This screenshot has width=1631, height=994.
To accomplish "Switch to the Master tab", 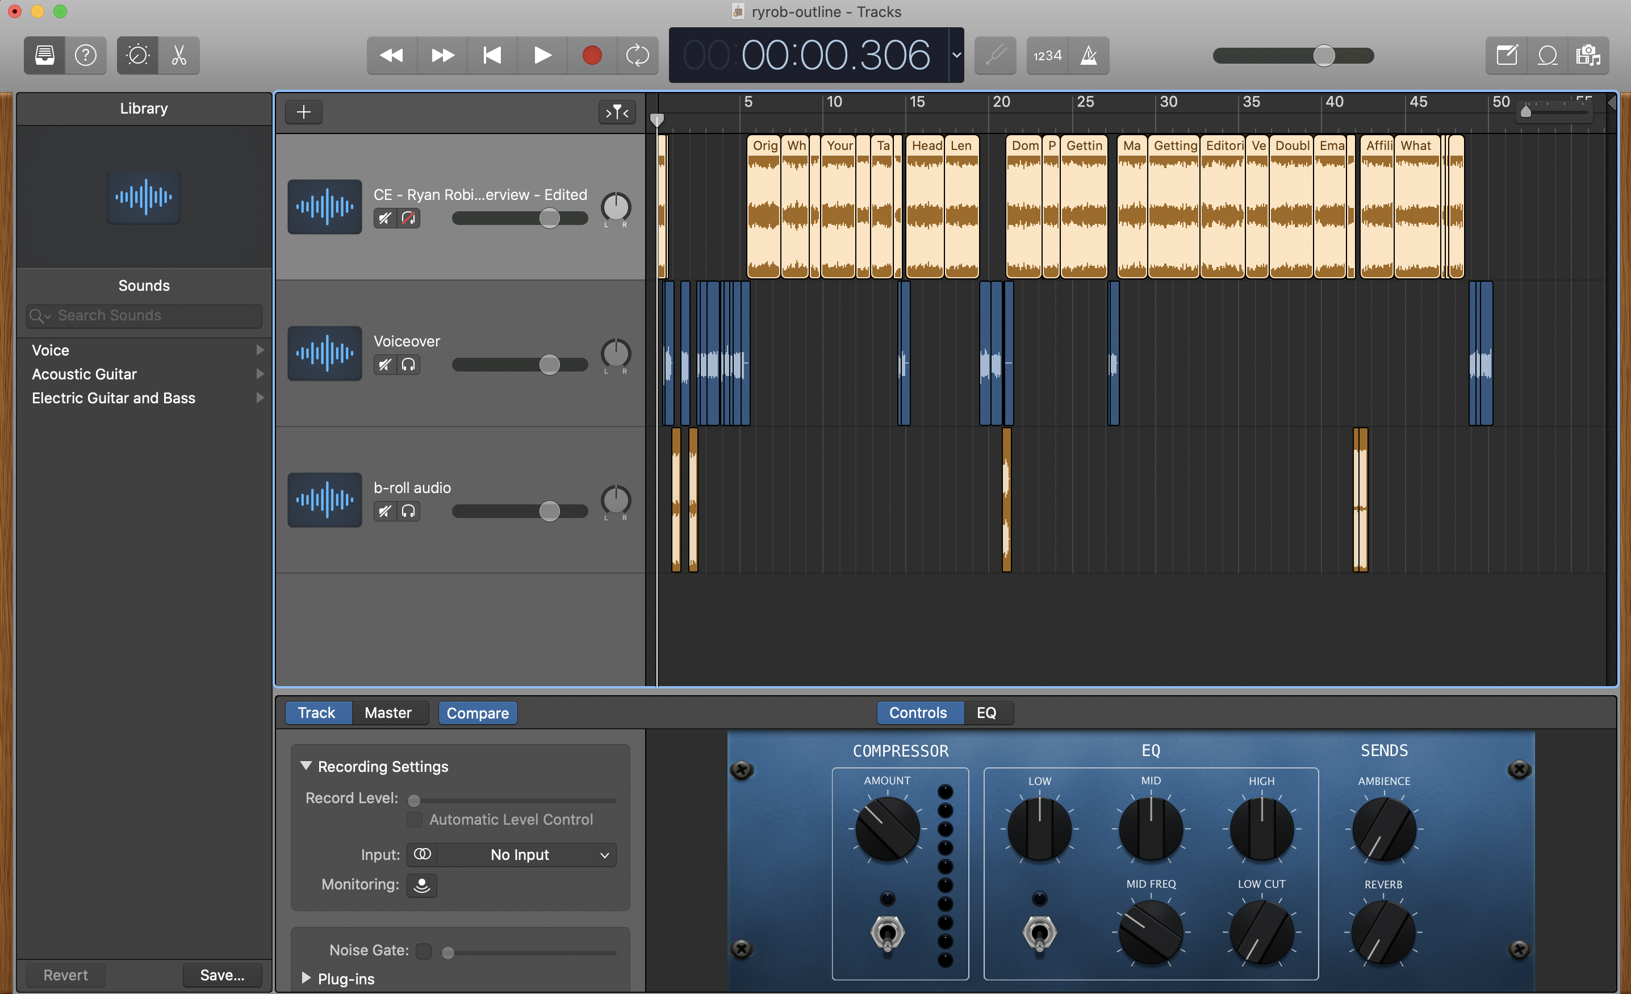I will (388, 712).
